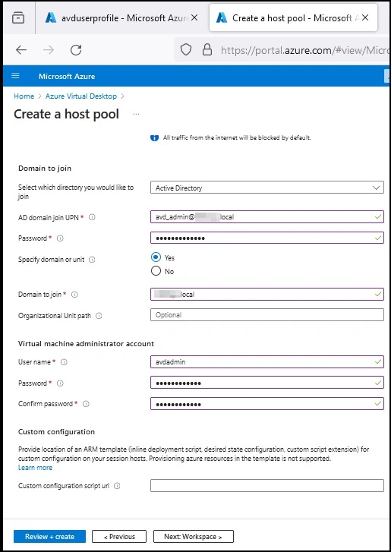Open the Azure portal hamburger menu
Viewport: 391px width, 552px height.
coord(15,76)
